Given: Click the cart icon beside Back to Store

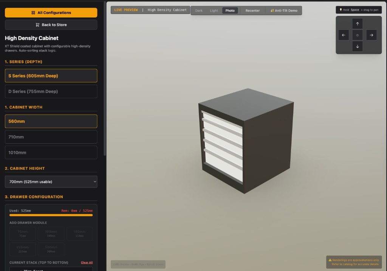Looking at the screenshot, I should pyautogui.click(x=37, y=25).
